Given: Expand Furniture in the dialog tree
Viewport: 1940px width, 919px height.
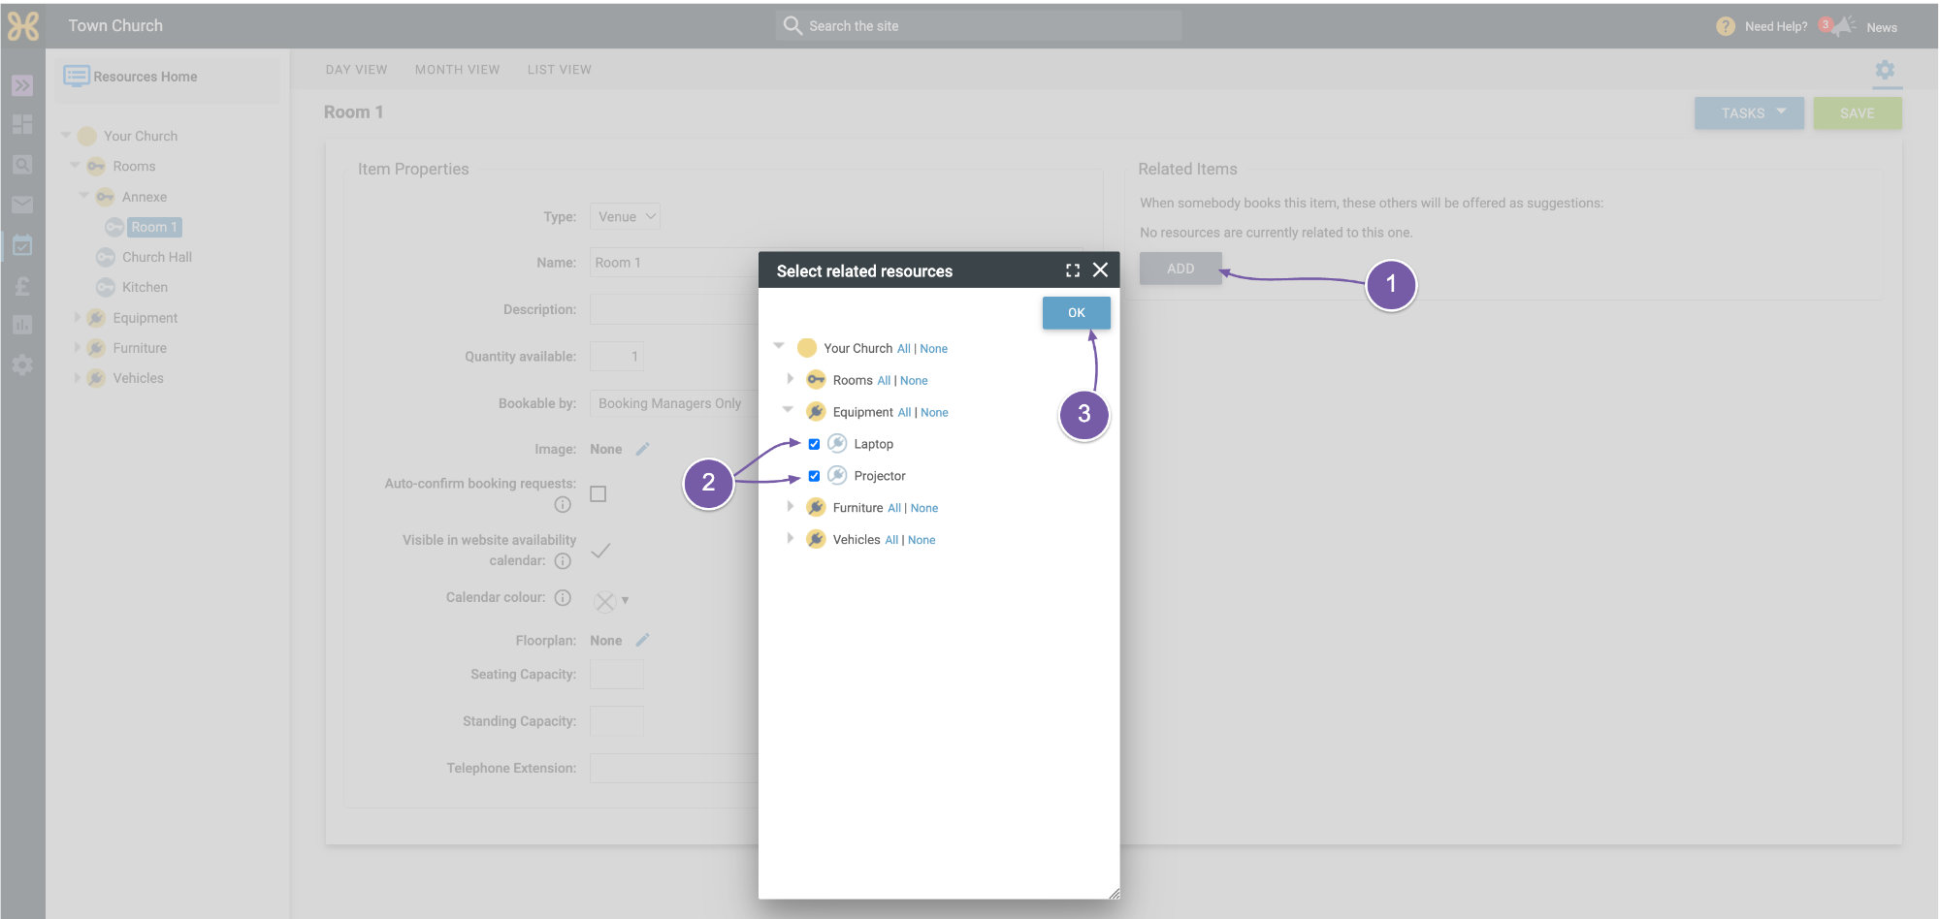Looking at the screenshot, I should [790, 506].
